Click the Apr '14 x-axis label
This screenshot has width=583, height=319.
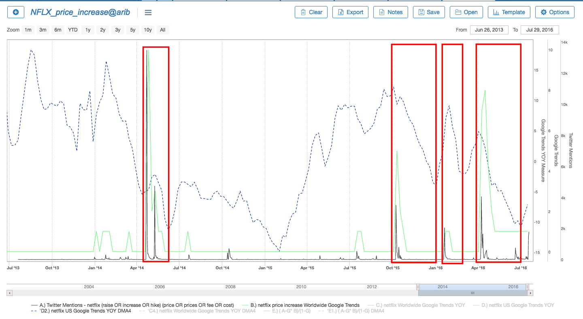[x=137, y=268]
